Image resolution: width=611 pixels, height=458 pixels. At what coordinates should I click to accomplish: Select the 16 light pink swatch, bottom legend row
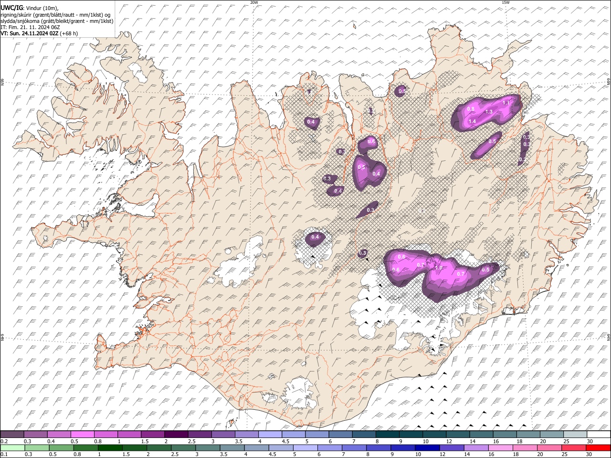pos(500,448)
